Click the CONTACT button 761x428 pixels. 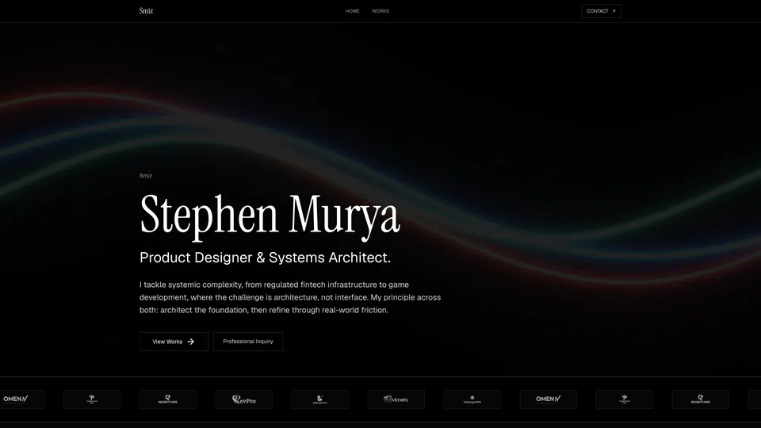(x=602, y=10)
